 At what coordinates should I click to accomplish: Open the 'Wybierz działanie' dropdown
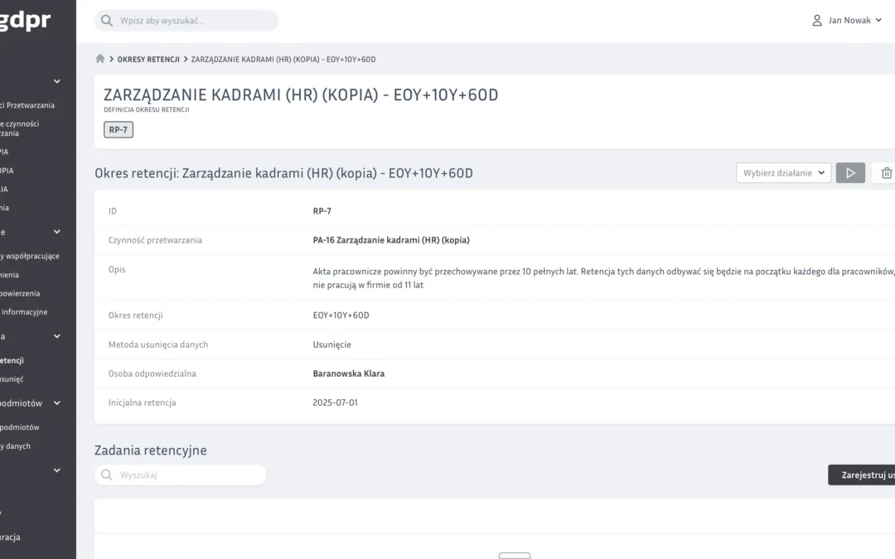(x=783, y=173)
